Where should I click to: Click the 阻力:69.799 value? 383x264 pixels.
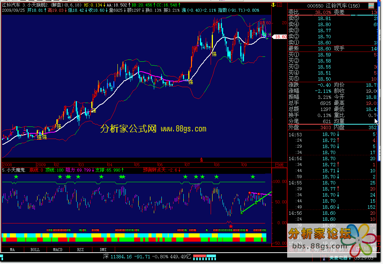point(78,170)
